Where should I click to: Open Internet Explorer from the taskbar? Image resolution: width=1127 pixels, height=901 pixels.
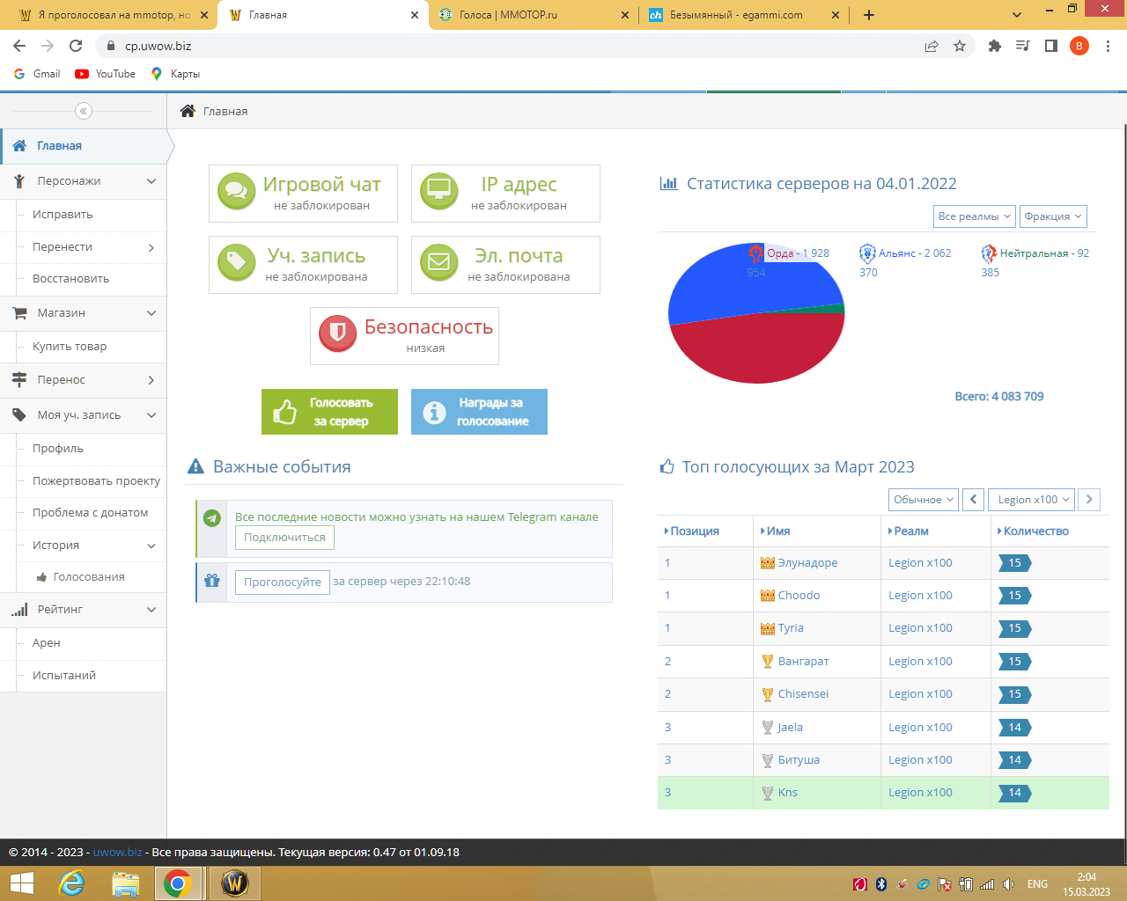point(71,883)
